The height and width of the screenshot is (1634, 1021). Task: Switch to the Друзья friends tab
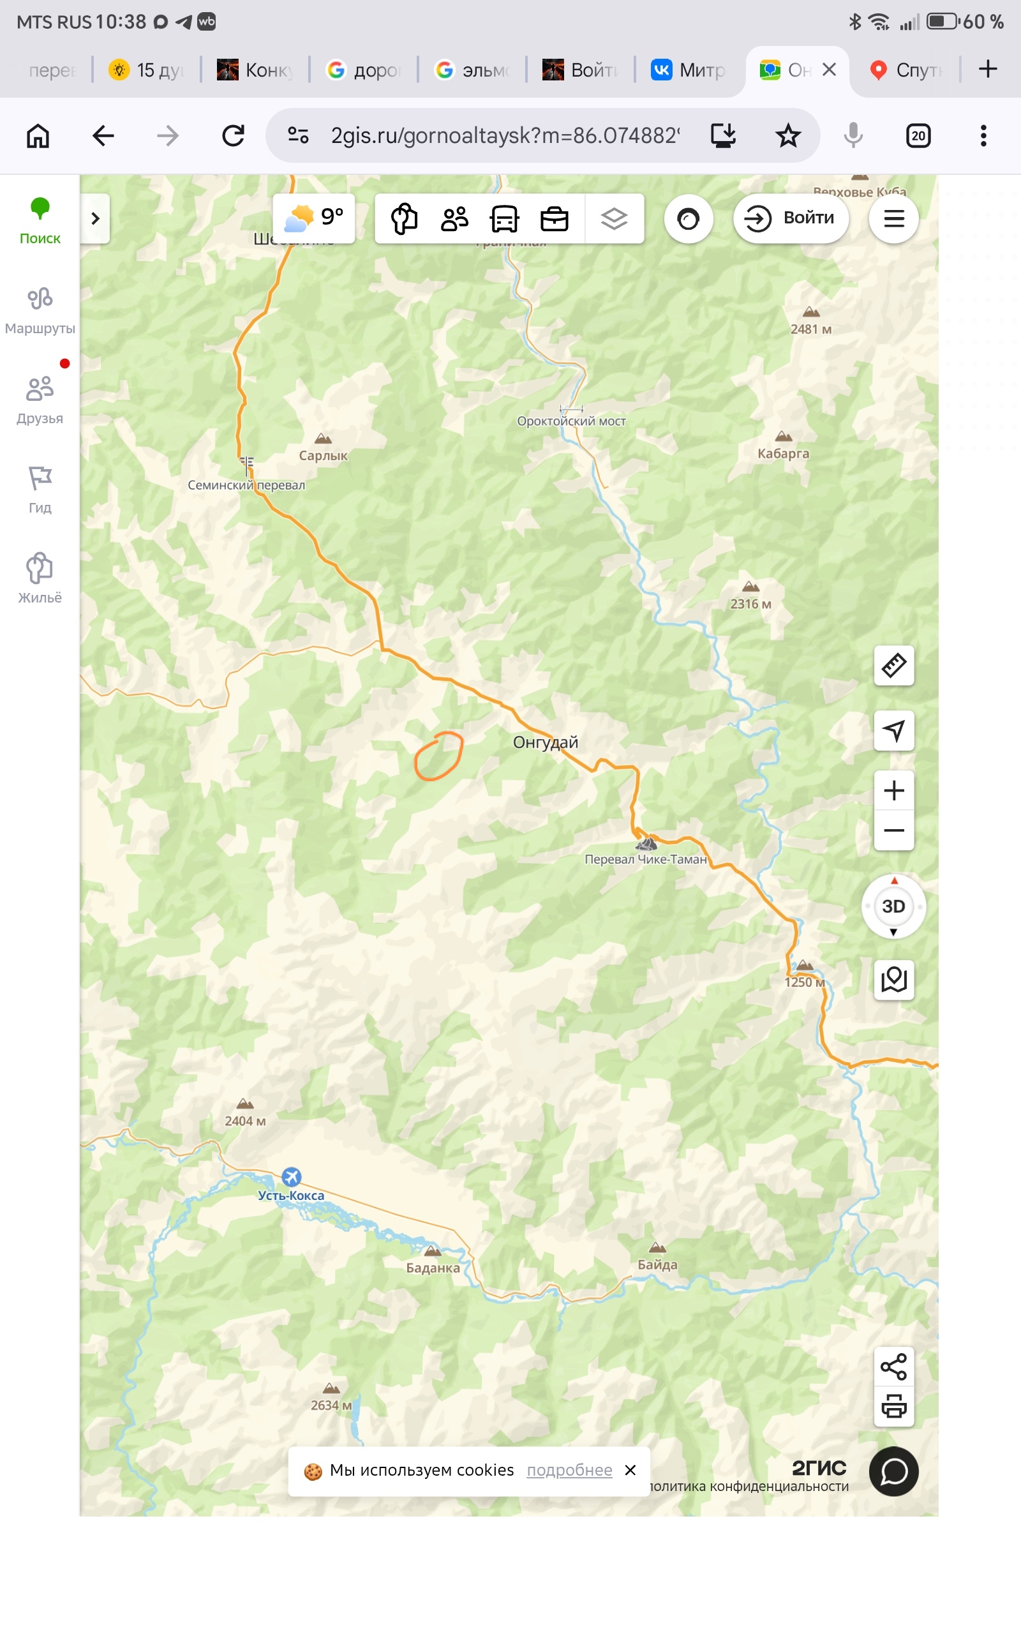tap(40, 400)
